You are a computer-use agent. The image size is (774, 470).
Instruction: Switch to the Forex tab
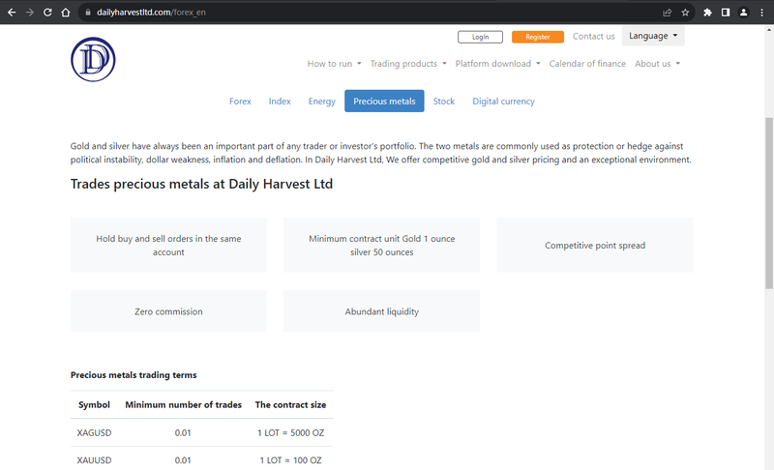[240, 102]
